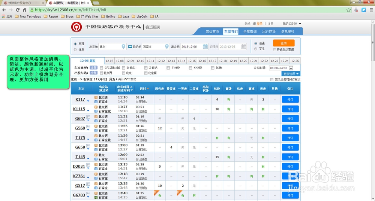Click the browser address bar URL
This screenshot has height=201, width=375.
point(70,10)
